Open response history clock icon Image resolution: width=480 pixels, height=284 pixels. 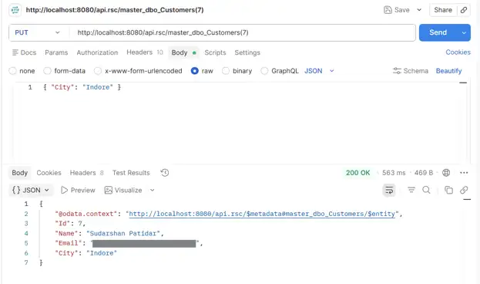[165, 173]
